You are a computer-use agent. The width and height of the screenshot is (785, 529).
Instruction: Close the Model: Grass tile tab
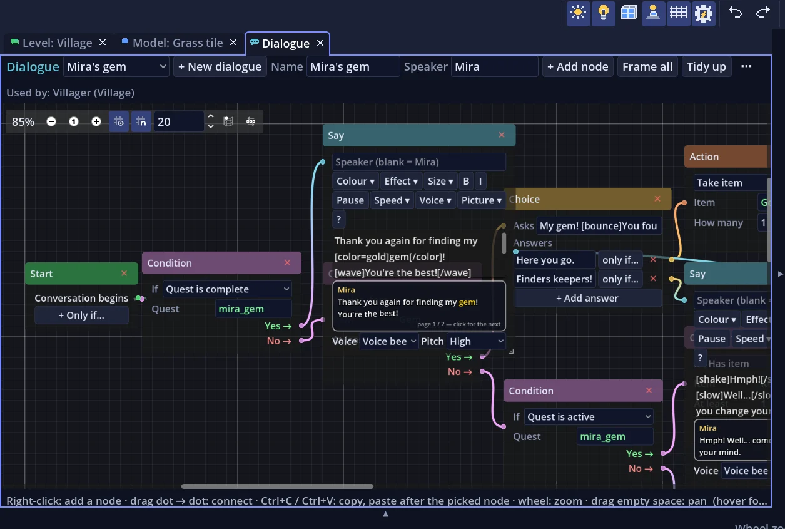click(x=233, y=43)
